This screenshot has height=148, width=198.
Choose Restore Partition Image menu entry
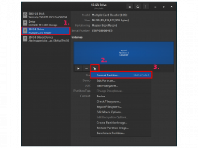[x=121, y=128]
